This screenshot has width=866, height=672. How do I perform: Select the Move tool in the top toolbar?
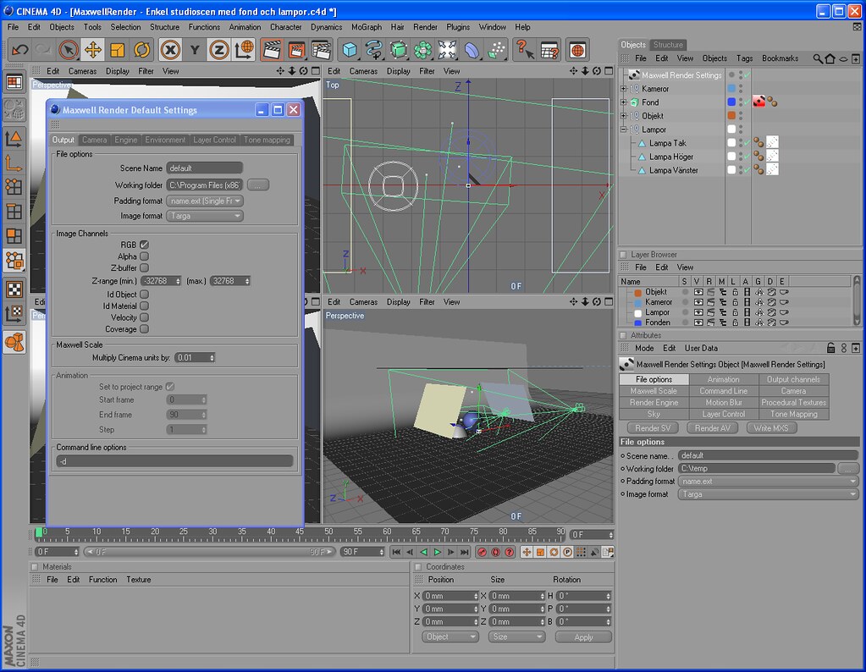(x=91, y=50)
